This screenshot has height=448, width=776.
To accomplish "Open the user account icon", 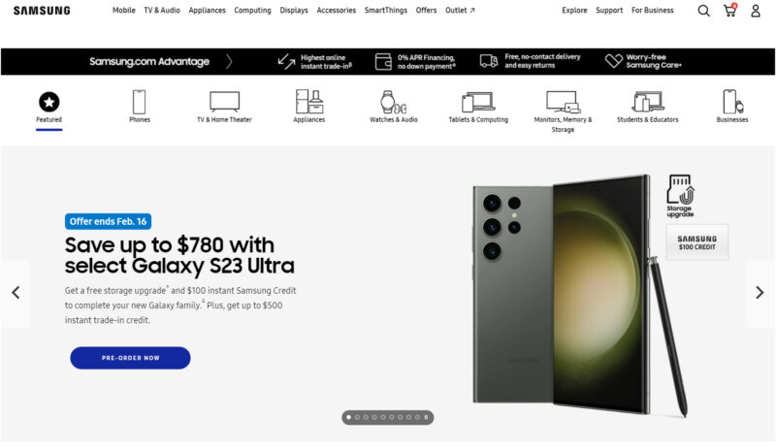I will click(756, 11).
